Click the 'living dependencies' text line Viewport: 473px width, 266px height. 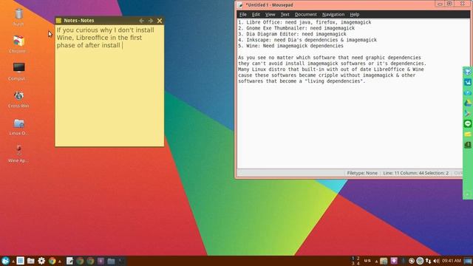[x=302, y=81]
